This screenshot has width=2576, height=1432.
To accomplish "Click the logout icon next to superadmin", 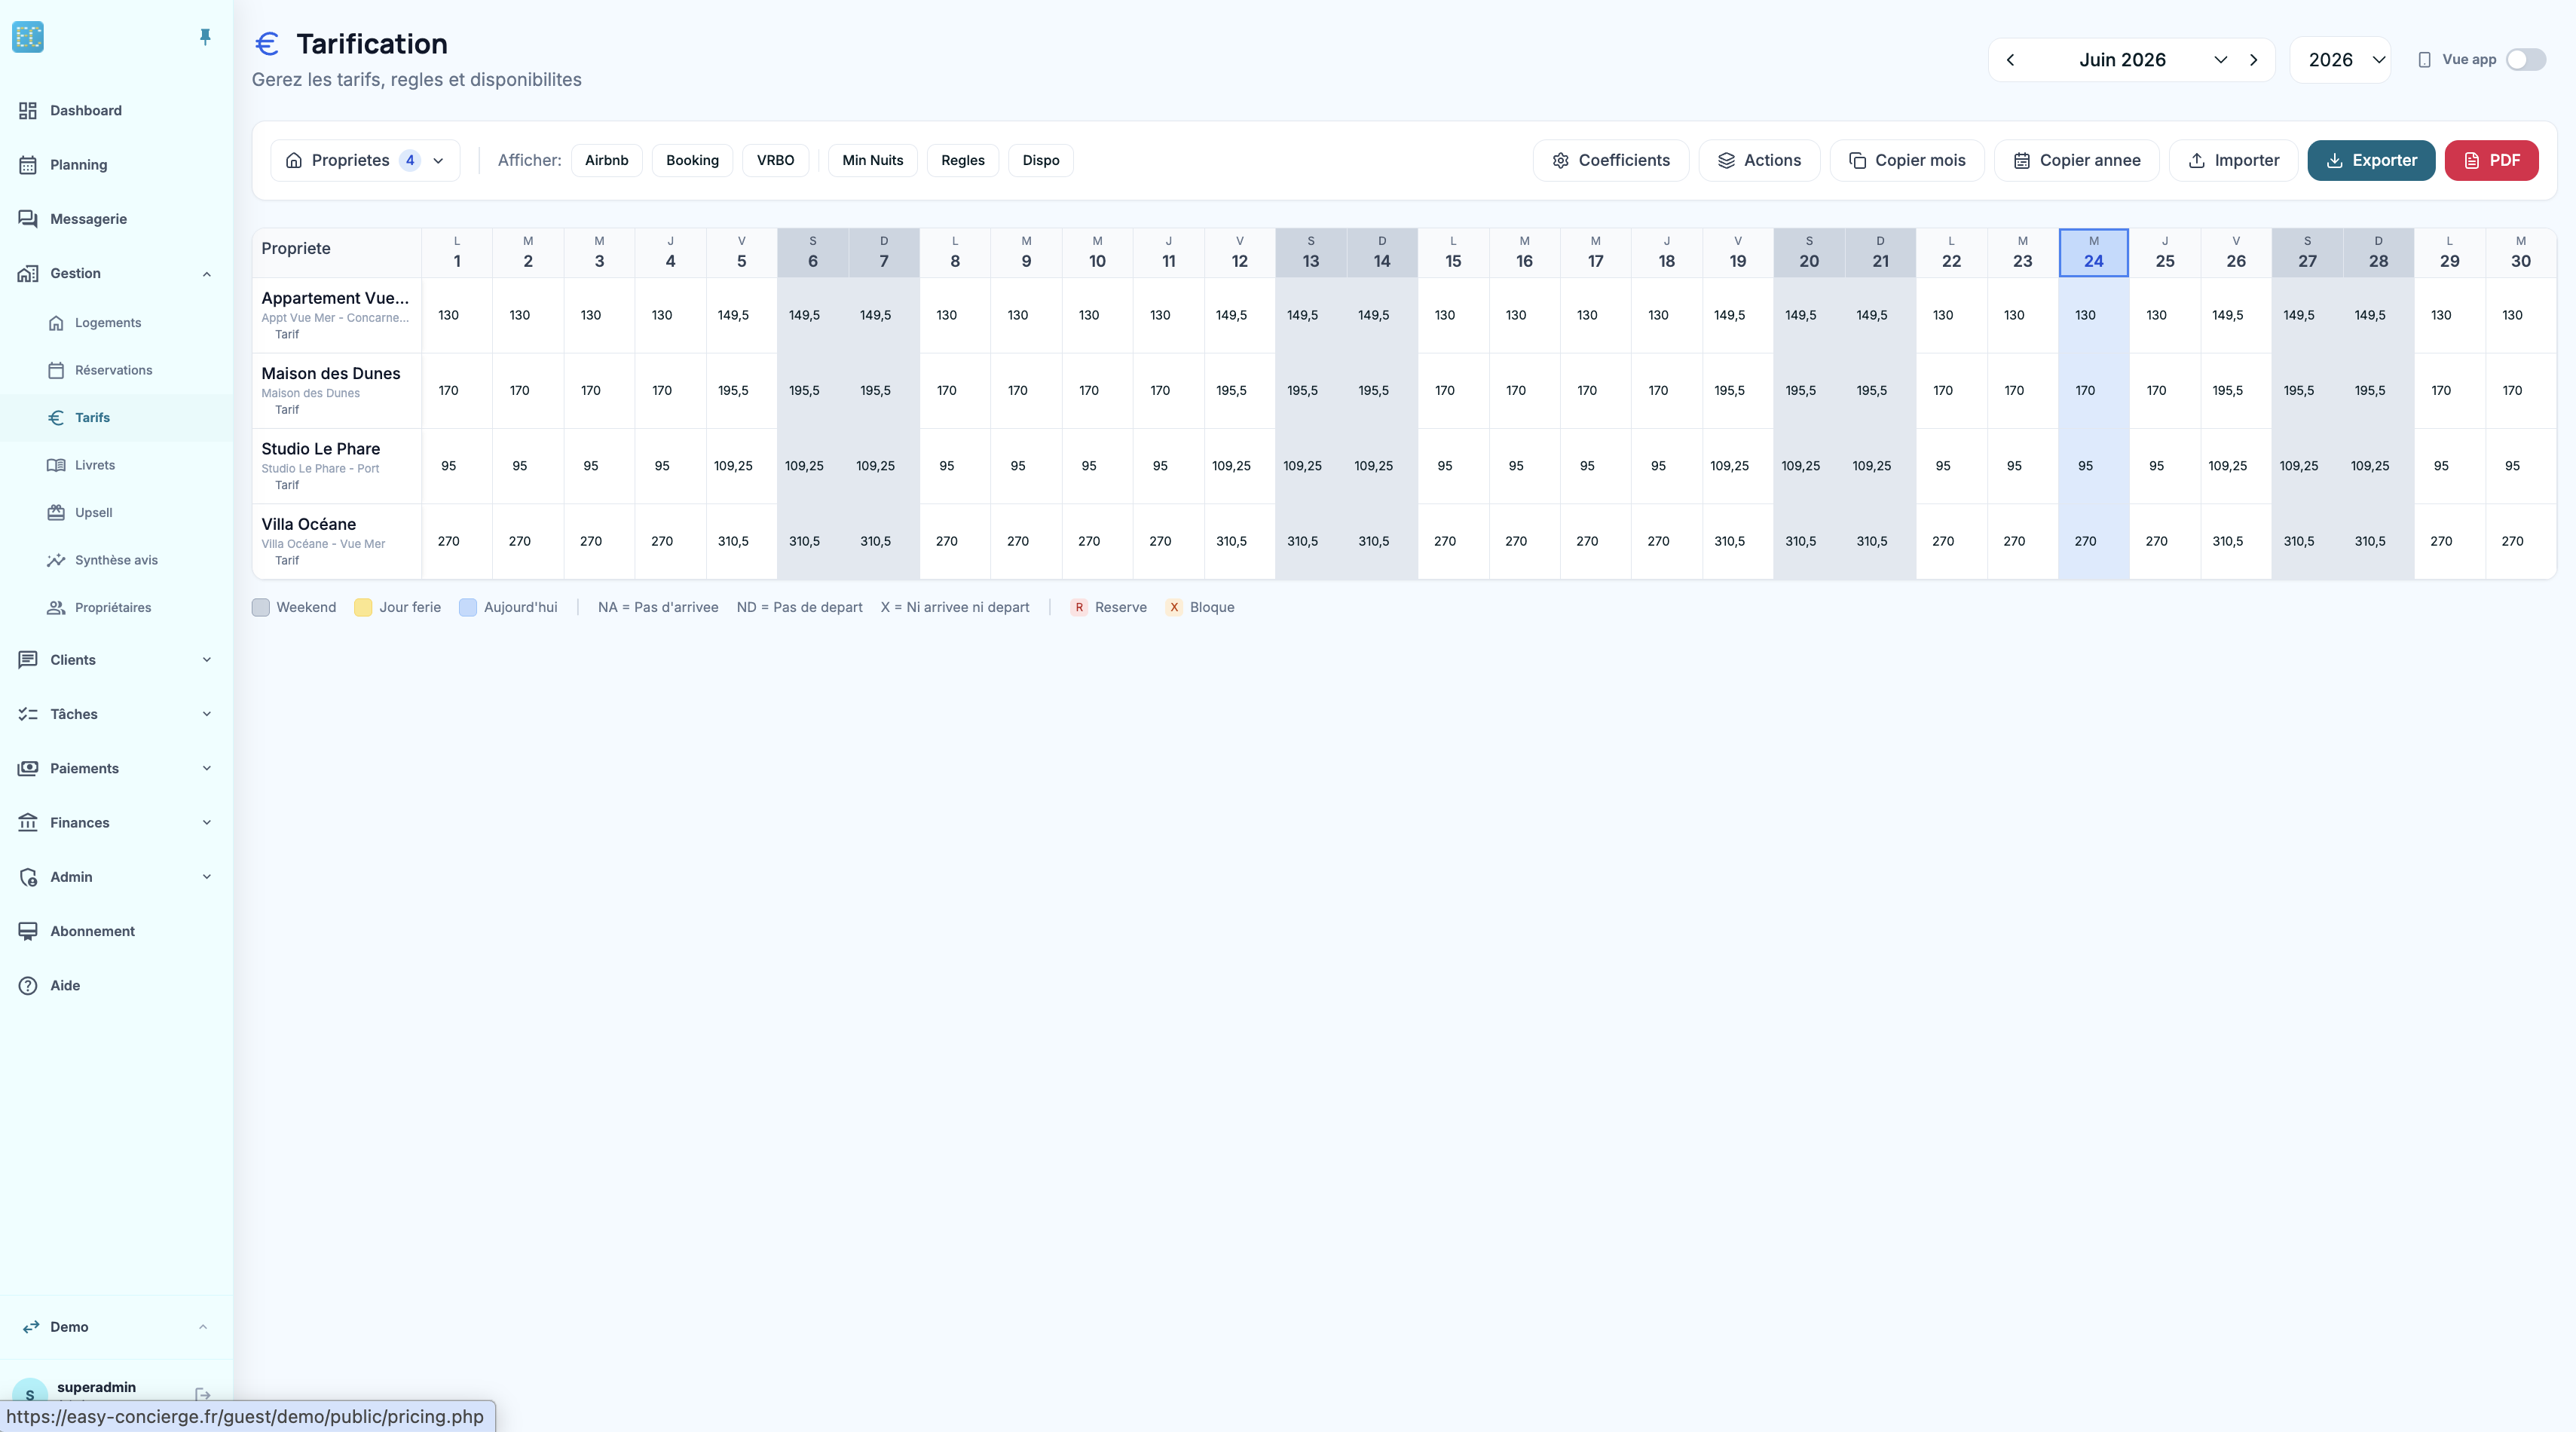I will pos(203,1394).
